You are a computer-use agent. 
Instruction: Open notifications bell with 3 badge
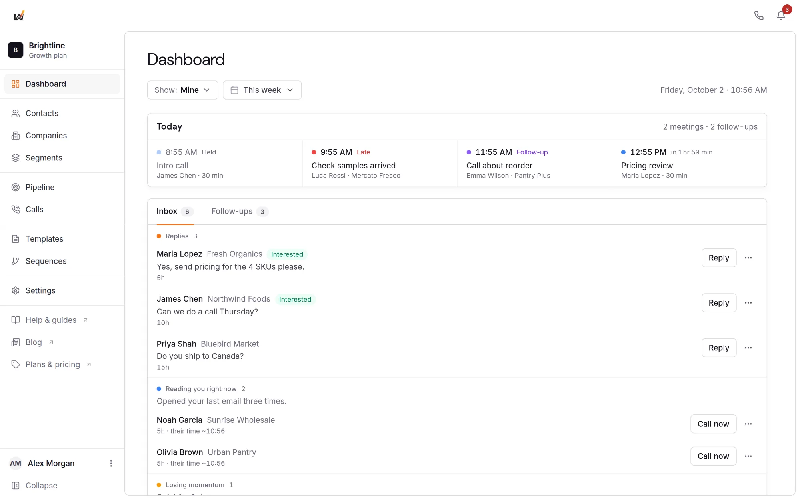[x=781, y=16]
